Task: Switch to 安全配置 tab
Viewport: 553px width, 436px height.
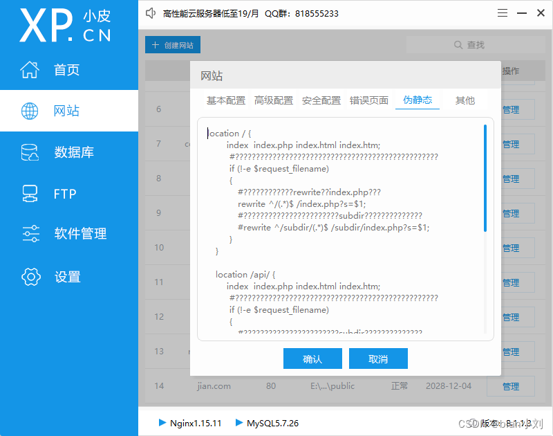Action: coord(321,100)
